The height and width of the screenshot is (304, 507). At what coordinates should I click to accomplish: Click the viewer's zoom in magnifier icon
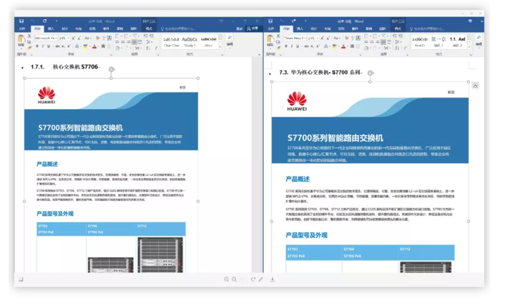pyautogui.click(x=226, y=279)
